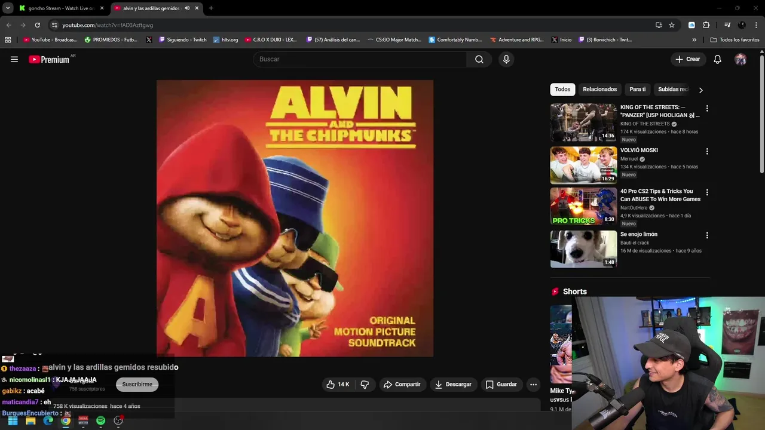Open the Chrome apps grid in bookmarks bar
Viewport: 765px width, 430px height.
8,40
